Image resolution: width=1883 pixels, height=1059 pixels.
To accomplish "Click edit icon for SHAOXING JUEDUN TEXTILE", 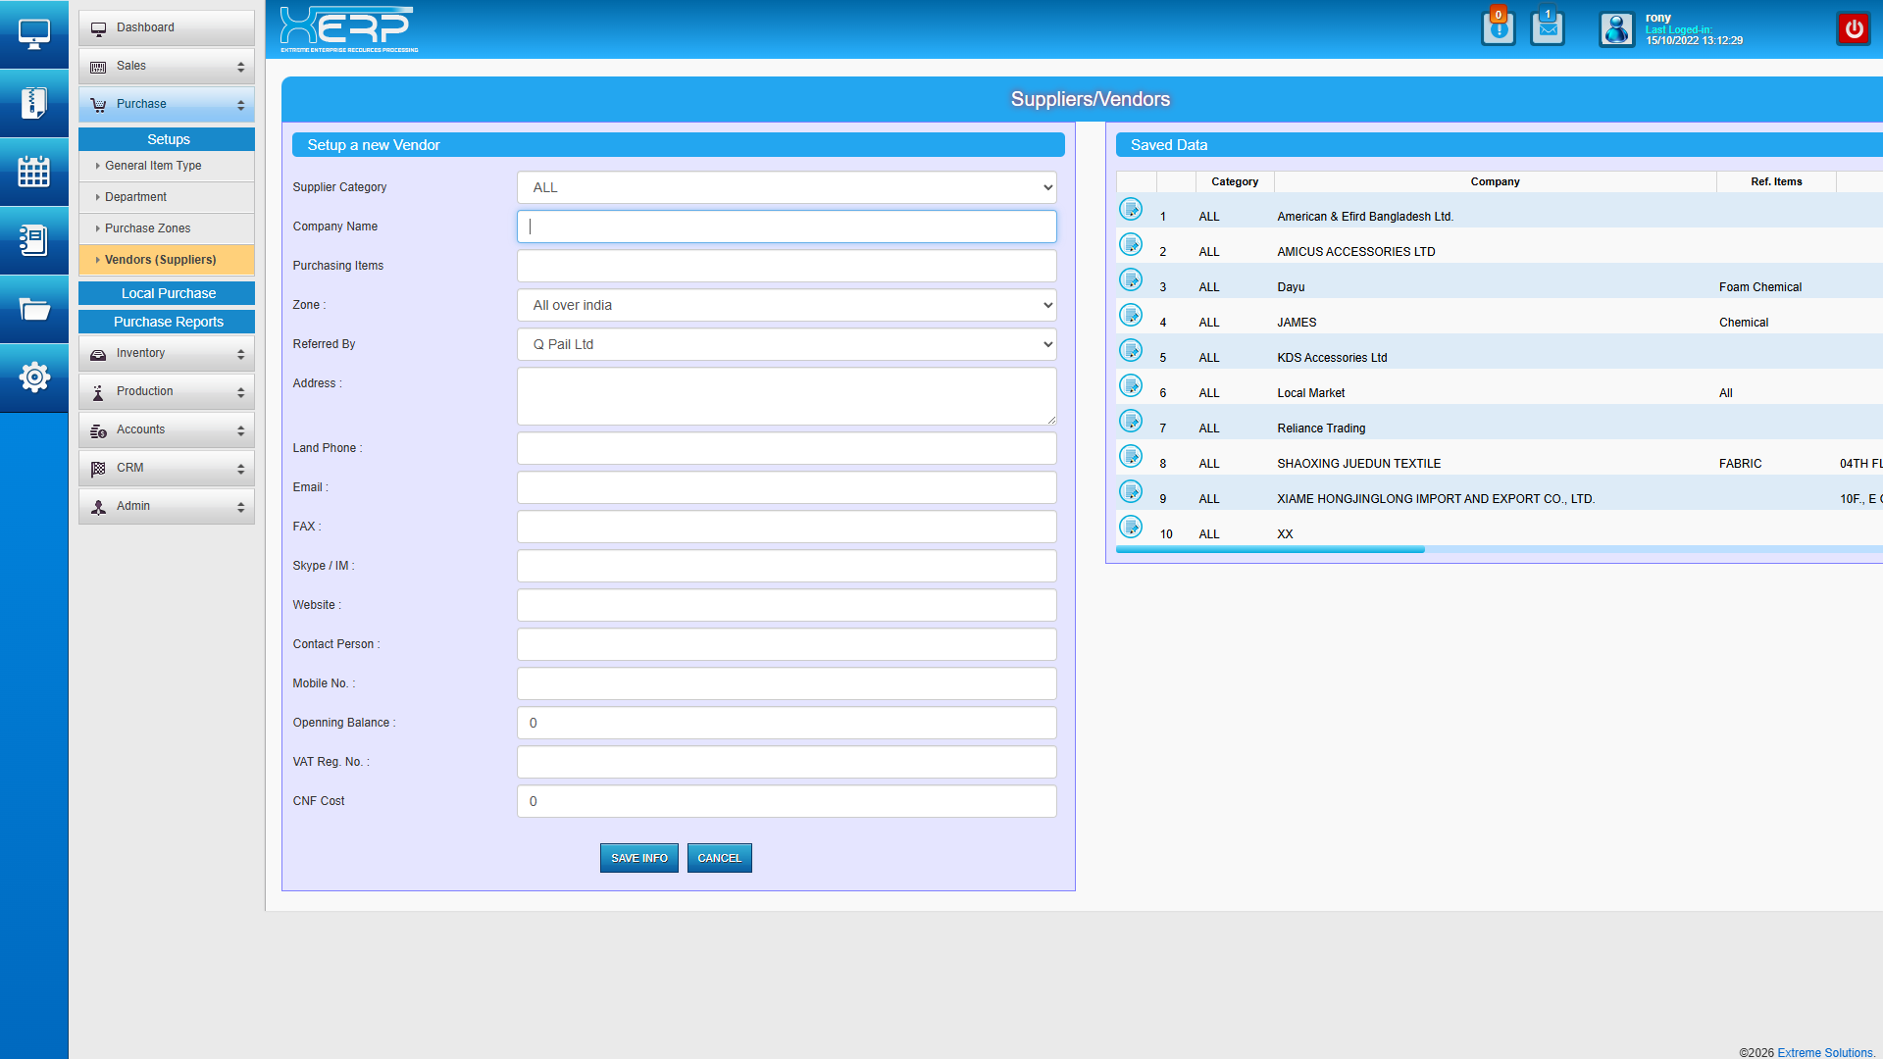I will coord(1131,456).
